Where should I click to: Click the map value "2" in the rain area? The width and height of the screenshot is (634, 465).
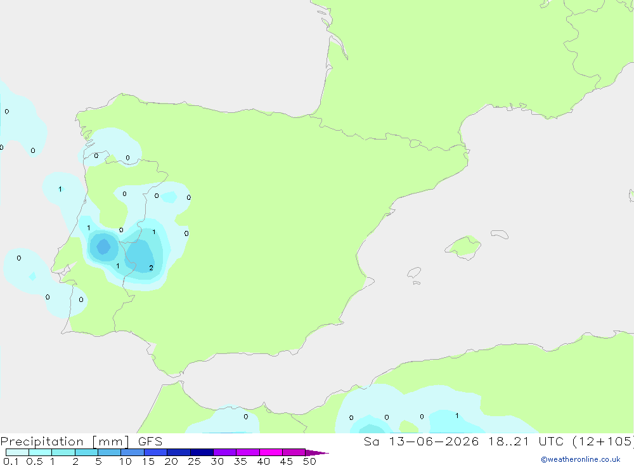pos(152,268)
